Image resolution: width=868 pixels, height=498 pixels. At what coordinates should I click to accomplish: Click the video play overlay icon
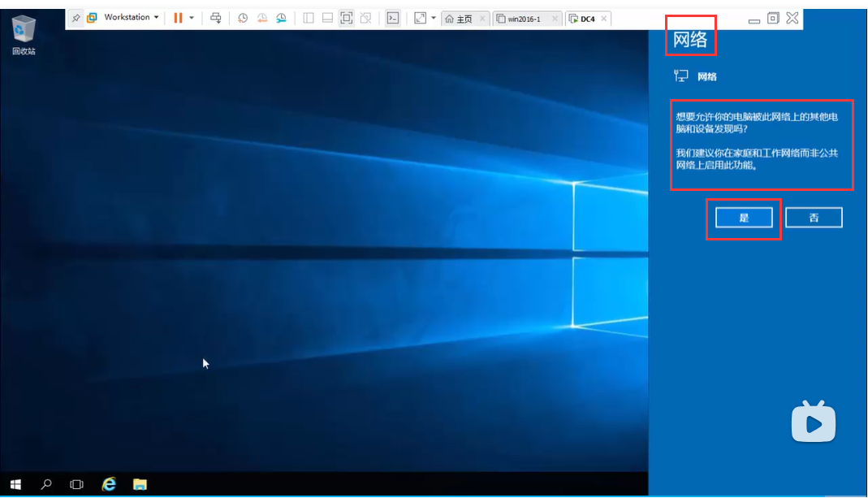(814, 422)
